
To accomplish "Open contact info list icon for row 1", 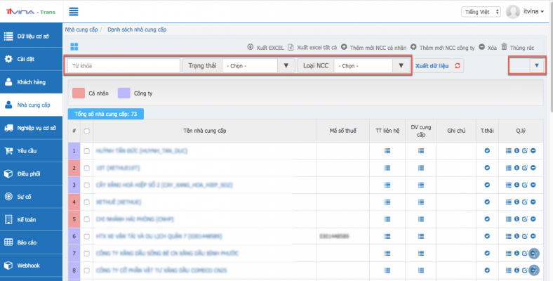I will tap(387, 151).
